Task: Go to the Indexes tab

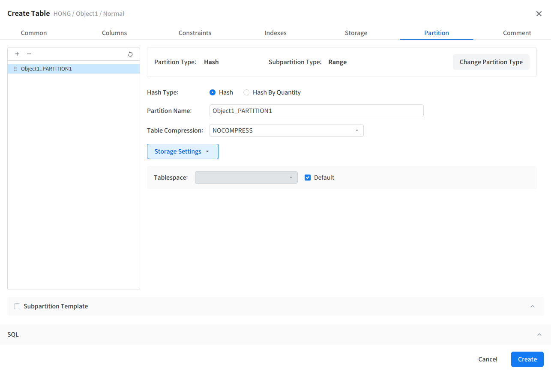Action: click(x=275, y=33)
